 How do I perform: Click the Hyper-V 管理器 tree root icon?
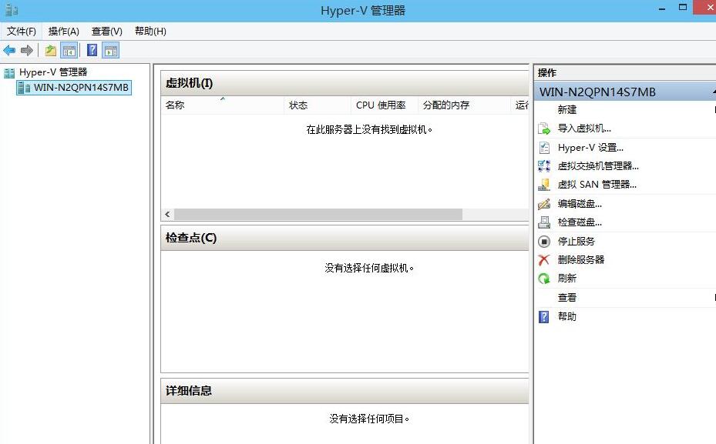tap(9, 73)
